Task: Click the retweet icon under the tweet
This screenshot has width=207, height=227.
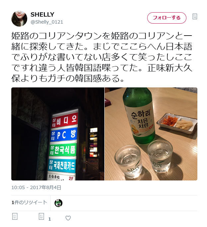Action: pos(41,216)
